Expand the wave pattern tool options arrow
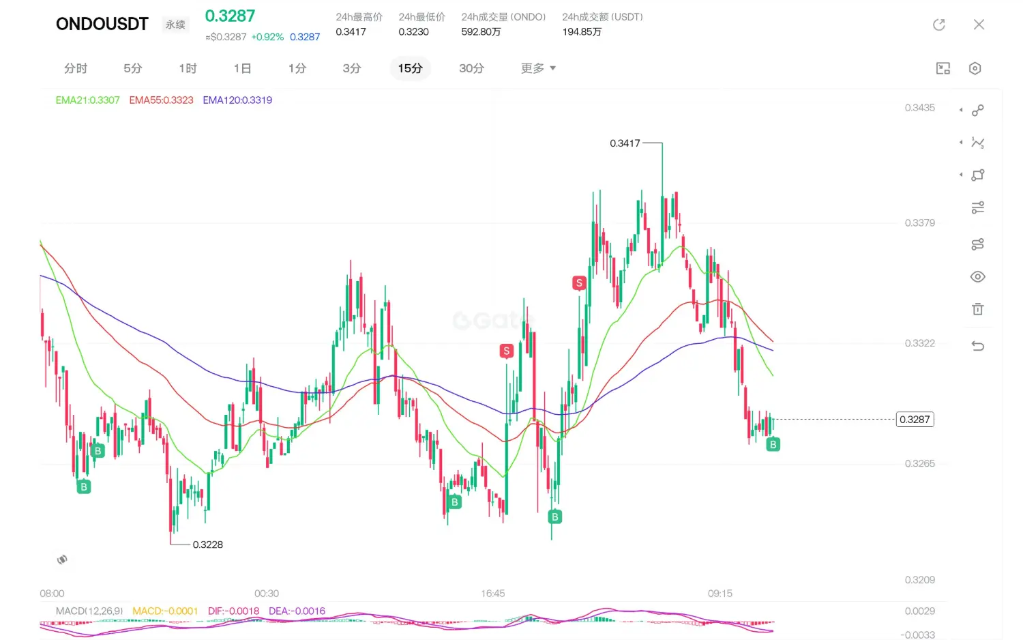The height and width of the screenshot is (640, 1023). 961,143
